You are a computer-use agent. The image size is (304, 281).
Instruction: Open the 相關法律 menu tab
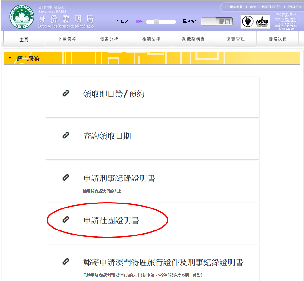(x=151, y=39)
